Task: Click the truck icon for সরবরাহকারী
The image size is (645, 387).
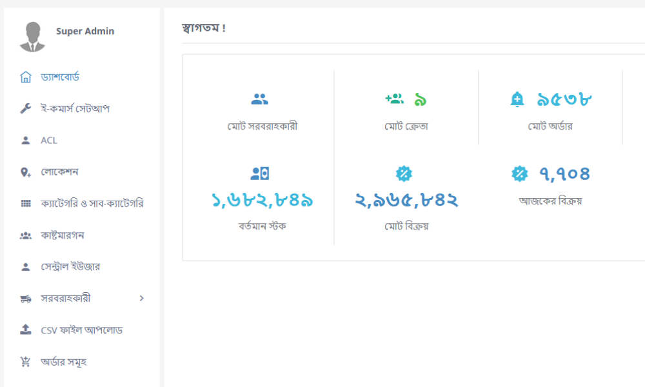Action: [26, 299]
